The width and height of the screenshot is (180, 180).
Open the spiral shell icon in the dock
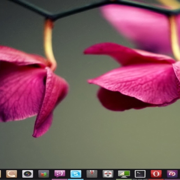12,174
